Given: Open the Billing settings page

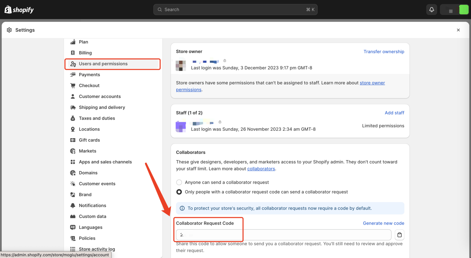Looking at the screenshot, I should [85, 53].
